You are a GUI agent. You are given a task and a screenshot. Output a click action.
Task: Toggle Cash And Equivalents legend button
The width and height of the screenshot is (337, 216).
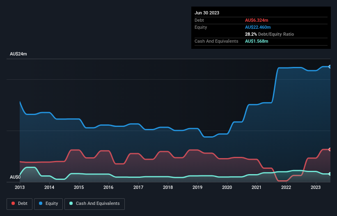coord(94,204)
